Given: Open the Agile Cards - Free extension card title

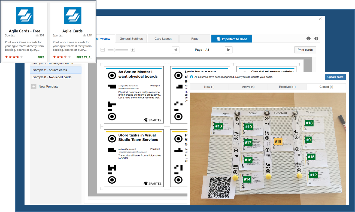Looking at the screenshot, I should pyautogui.click(x=25, y=31).
